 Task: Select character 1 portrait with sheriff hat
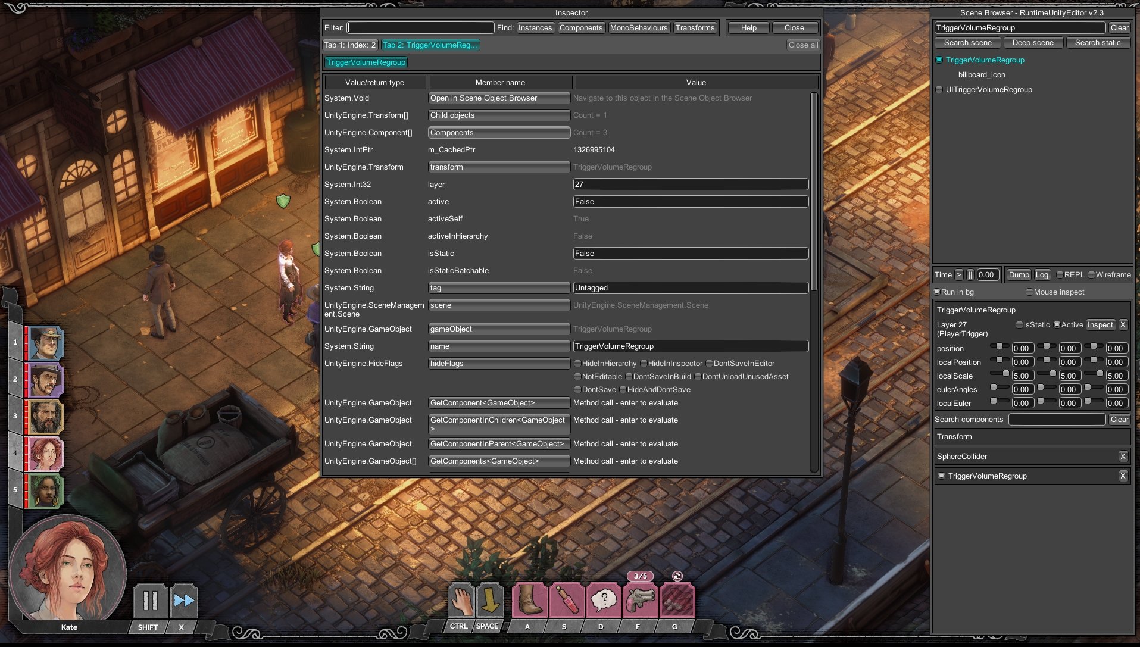(x=45, y=343)
